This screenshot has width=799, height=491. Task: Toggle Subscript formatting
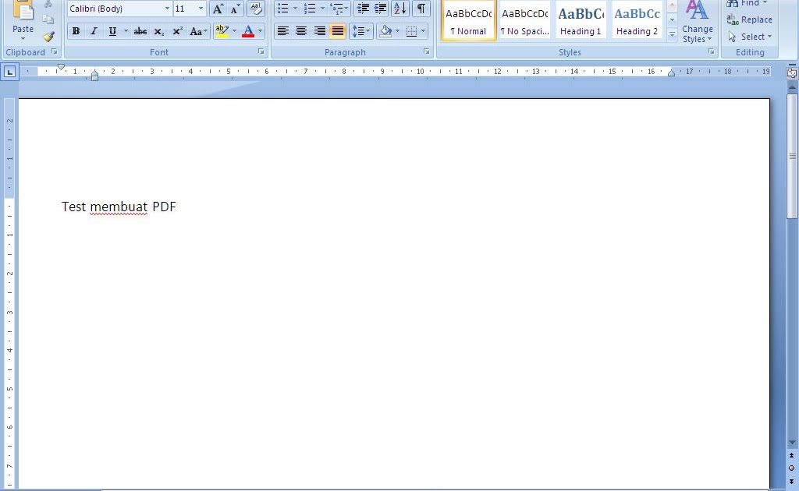coord(159,31)
